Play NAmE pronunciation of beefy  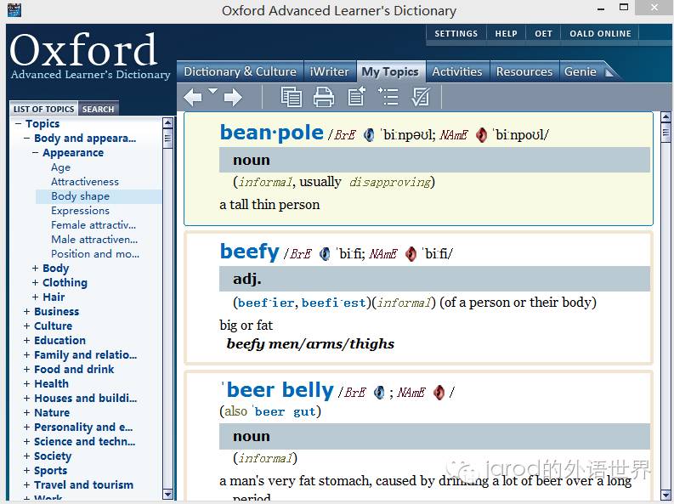(x=411, y=254)
